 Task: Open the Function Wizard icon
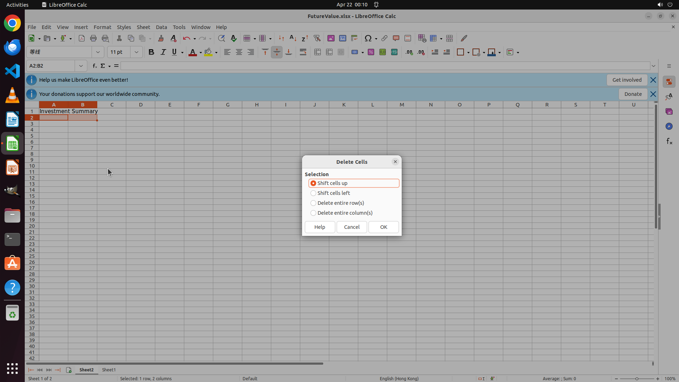pos(94,66)
